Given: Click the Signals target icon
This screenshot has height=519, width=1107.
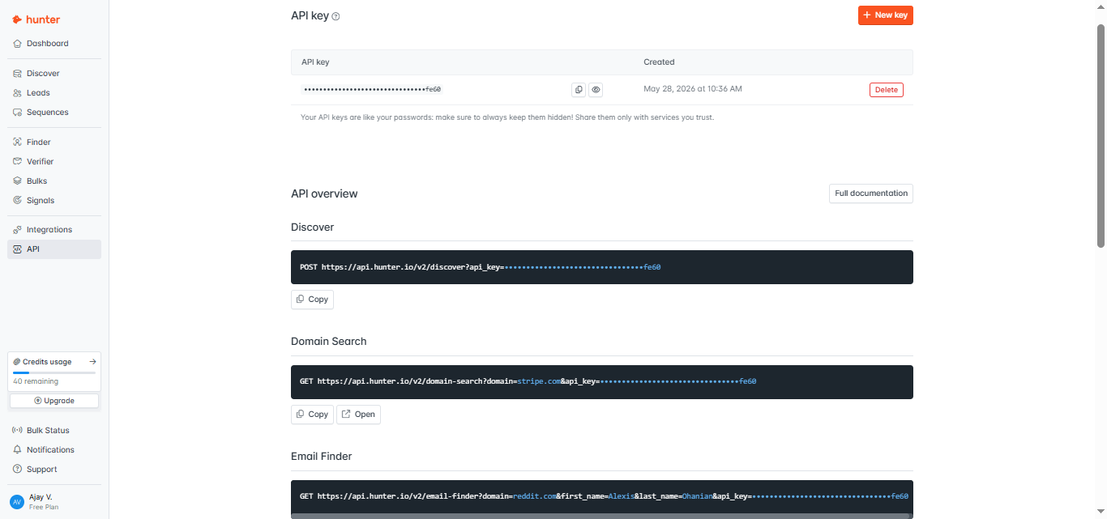Looking at the screenshot, I should coord(18,201).
